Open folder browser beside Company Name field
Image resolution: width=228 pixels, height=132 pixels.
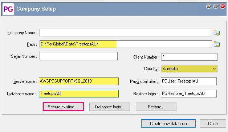click(217, 33)
